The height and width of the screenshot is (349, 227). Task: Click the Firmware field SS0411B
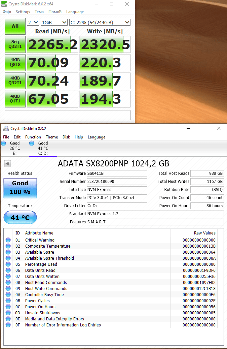tap(117, 173)
